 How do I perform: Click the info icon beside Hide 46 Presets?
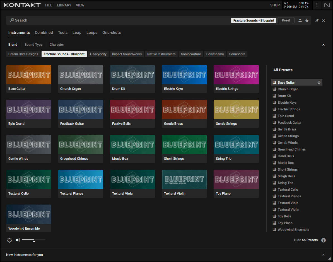tap(323, 240)
